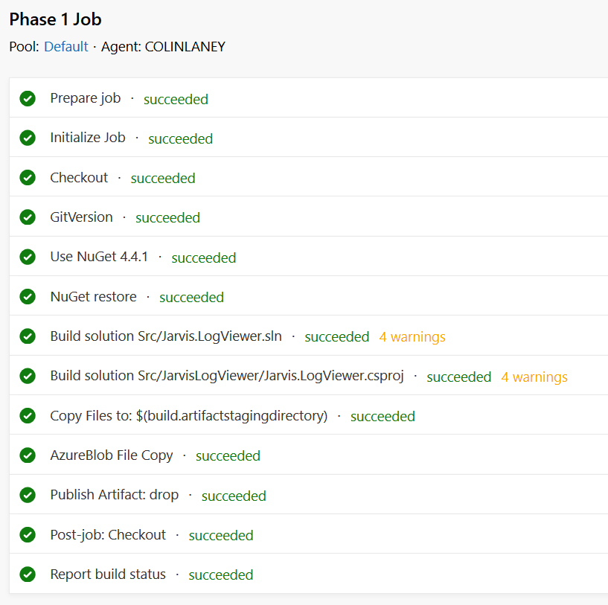View 4 warnings on Jarvis.LogViewer.sln build
The width and height of the screenshot is (608, 605).
click(412, 337)
